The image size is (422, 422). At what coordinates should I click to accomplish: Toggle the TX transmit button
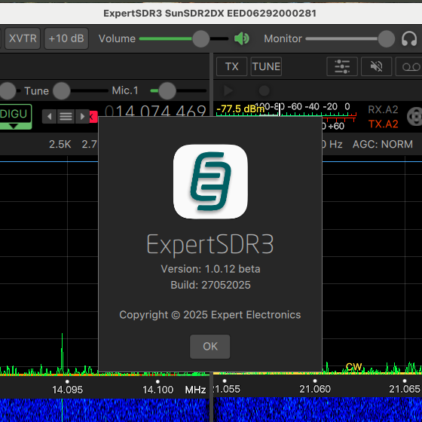[x=232, y=66]
